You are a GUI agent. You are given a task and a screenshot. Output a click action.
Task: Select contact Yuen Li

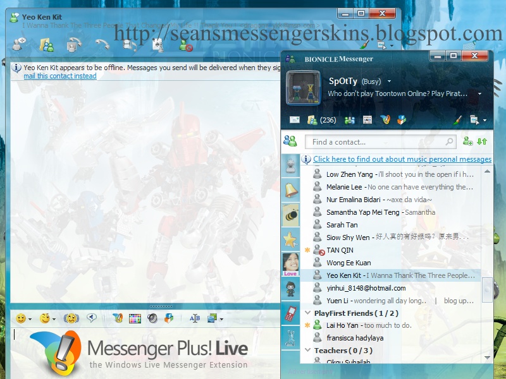pos(390,301)
